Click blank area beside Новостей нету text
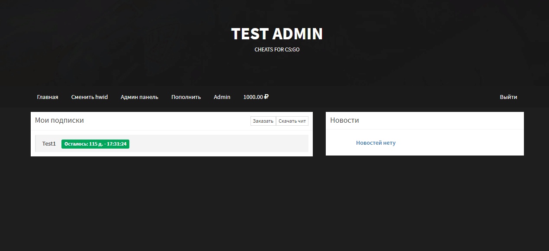Screen dimensions: 549x251 click(459, 143)
